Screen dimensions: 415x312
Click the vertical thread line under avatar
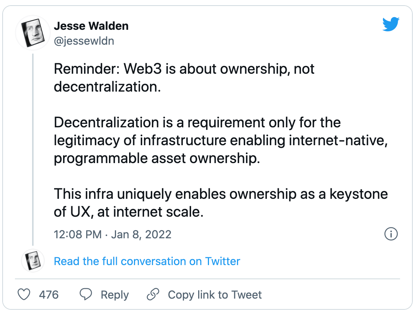(x=33, y=149)
